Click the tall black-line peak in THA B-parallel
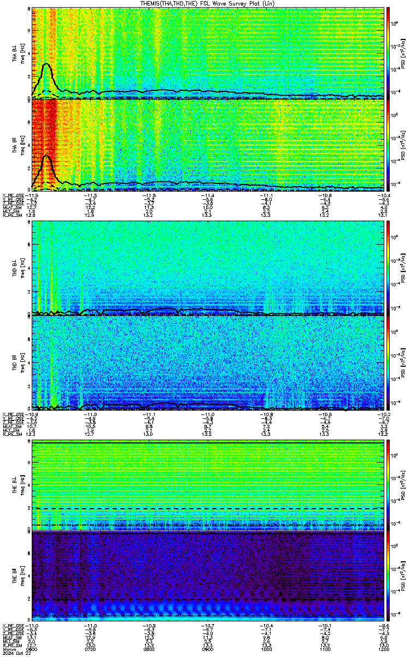The height and width of the screenshot is (657, 410). tap(46, 157)
